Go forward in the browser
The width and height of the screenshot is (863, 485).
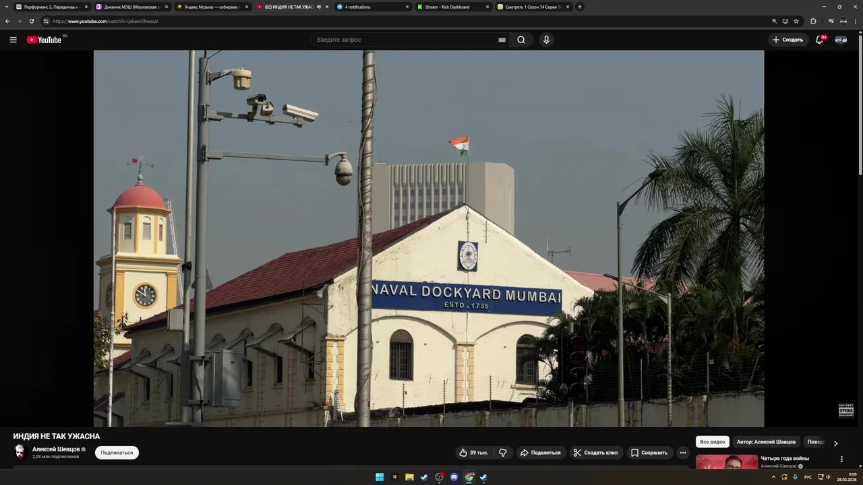(20, 21)
